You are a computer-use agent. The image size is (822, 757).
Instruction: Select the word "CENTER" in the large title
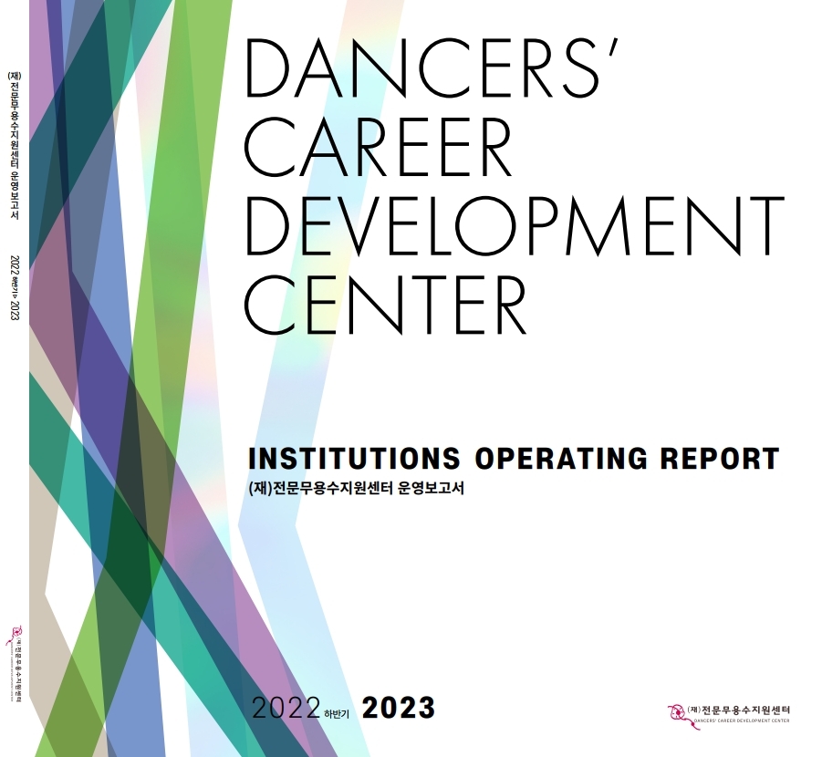[x=385, y=303]
